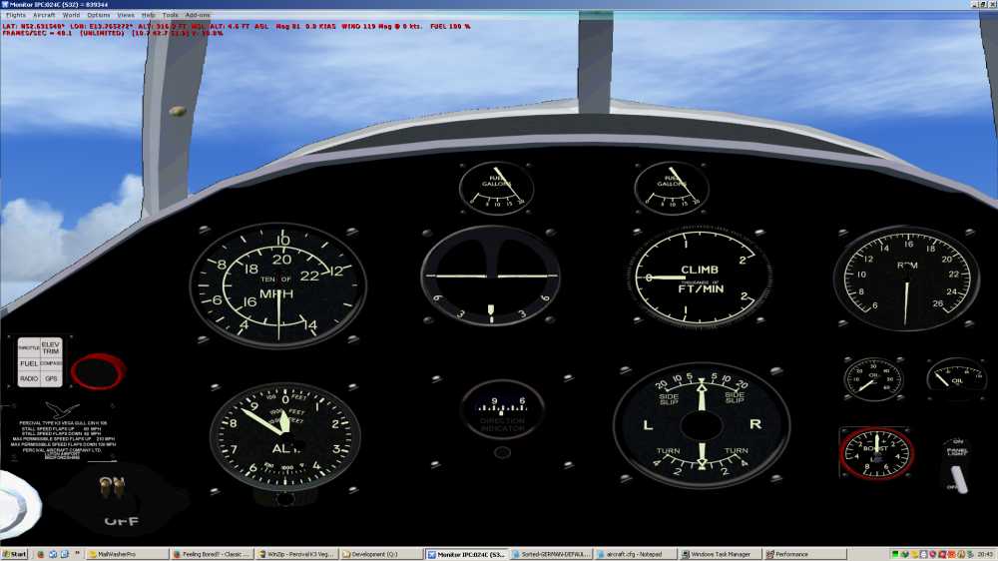This screenshot has width=998, height=561.
Task: Switch to WinZip Percival taskbar window
Action: (x=296, y=554)
